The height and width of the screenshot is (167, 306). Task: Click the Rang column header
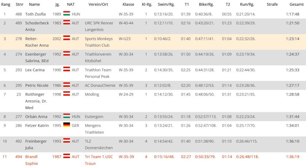tap(6, 5)
